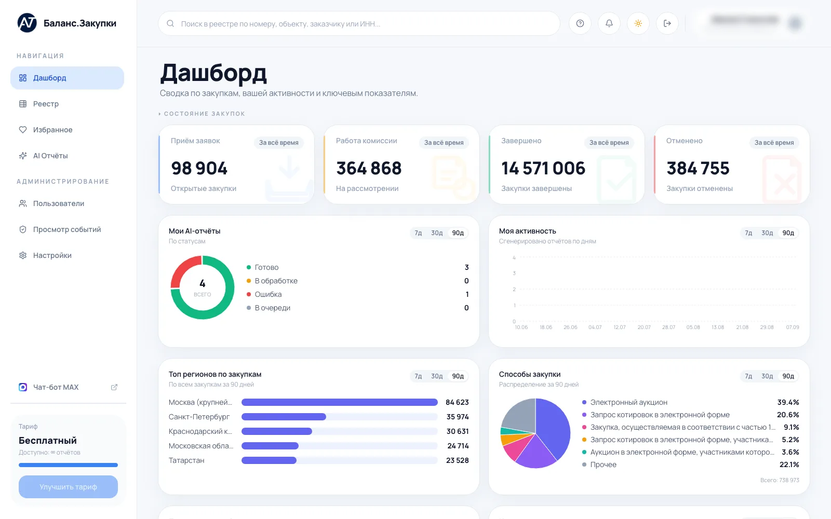
Task: Open period selector on Отменено card
Action: 774,143
